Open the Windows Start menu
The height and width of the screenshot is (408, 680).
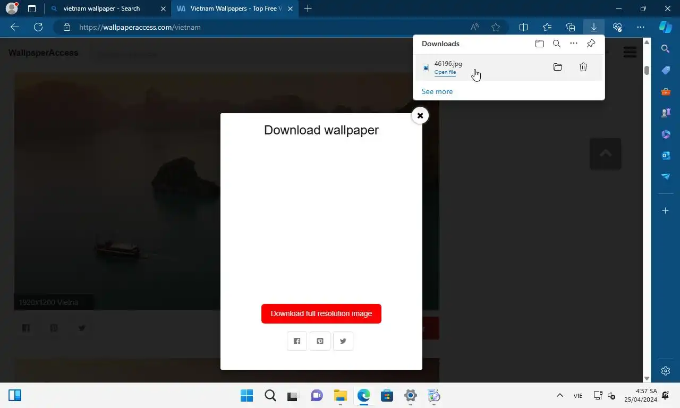point(246,396)
